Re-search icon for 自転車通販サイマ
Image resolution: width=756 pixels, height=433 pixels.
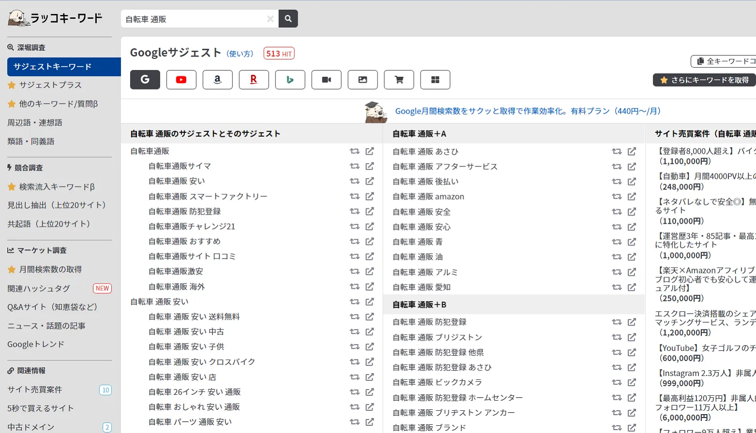355,166
